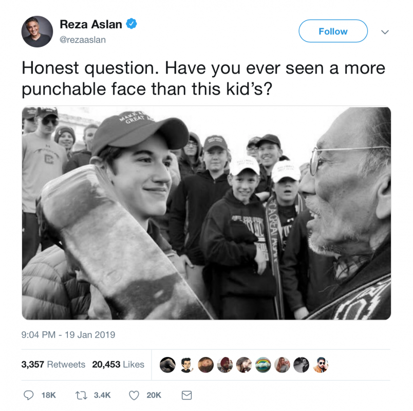The width and height of the screenshot is (413, 411).
Task: Click the rainbow liker avatar
Action: point(263,365)
